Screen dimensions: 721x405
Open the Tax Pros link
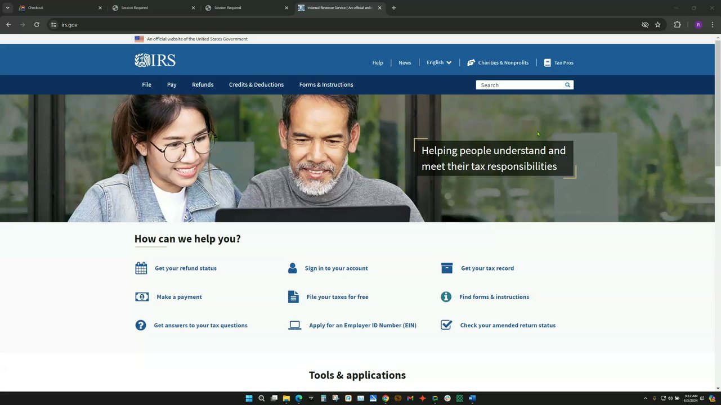point(564,62)
